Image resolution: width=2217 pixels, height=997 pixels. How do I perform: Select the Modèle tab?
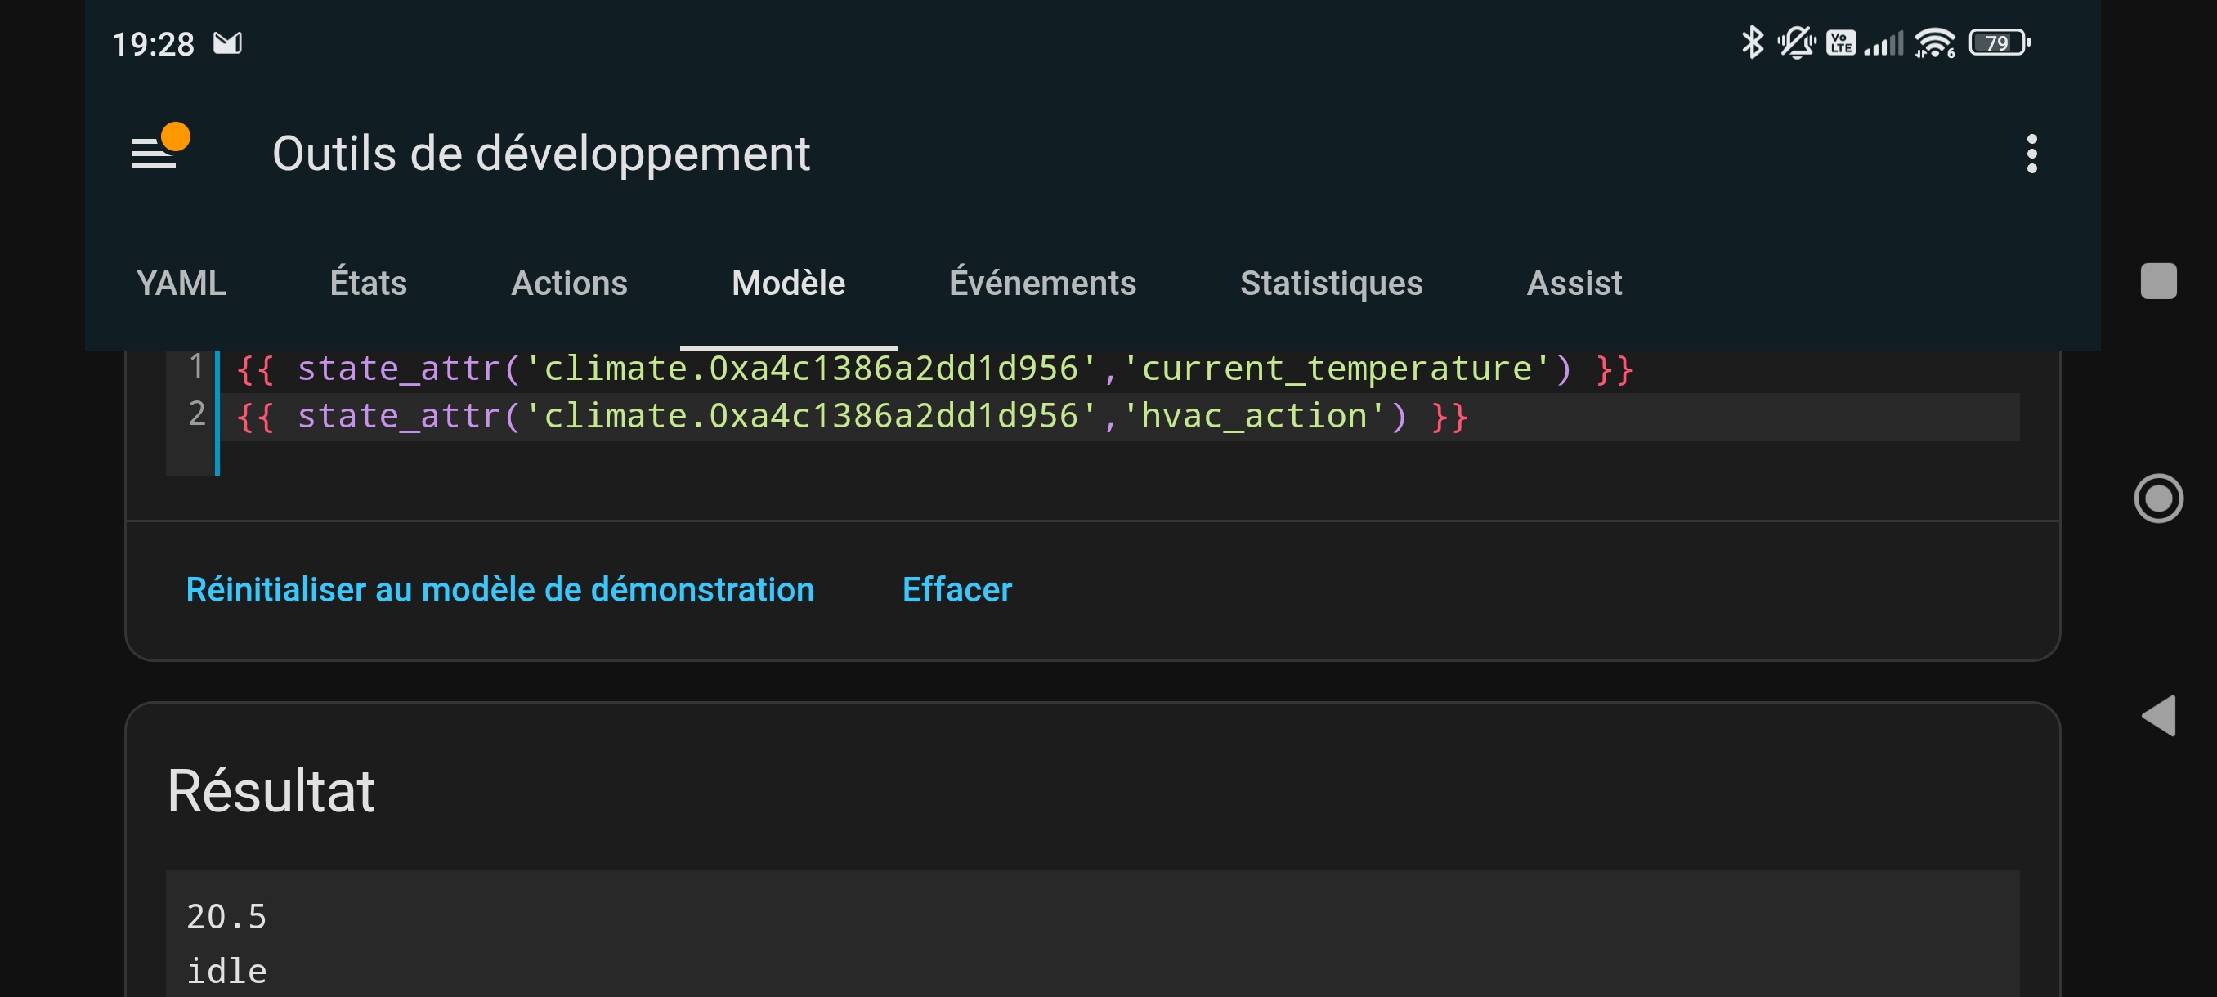pyautogui.click(x=787, y=283)
